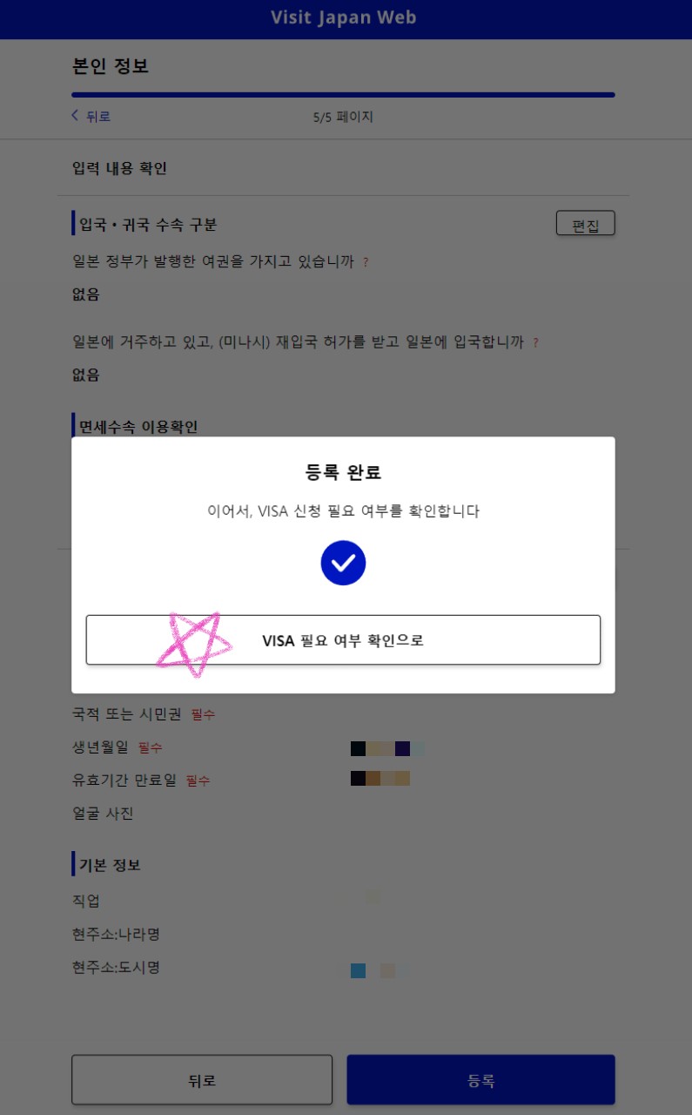Click the 입국・귀국 수속 구분 heading
The width and height of the screenshot is (692, 1115).
[x=148, y=225]
